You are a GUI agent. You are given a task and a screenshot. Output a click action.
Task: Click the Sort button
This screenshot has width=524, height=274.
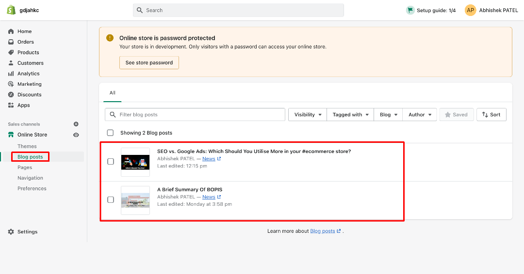click(491, 115)
